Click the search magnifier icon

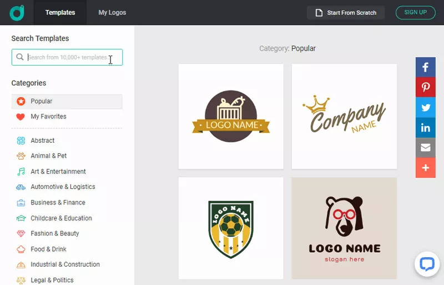(x=19, y=57)
